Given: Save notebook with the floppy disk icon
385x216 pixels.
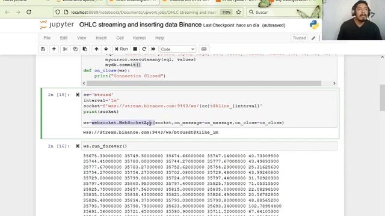Looking at the screenshot, I should click(43, 49).
